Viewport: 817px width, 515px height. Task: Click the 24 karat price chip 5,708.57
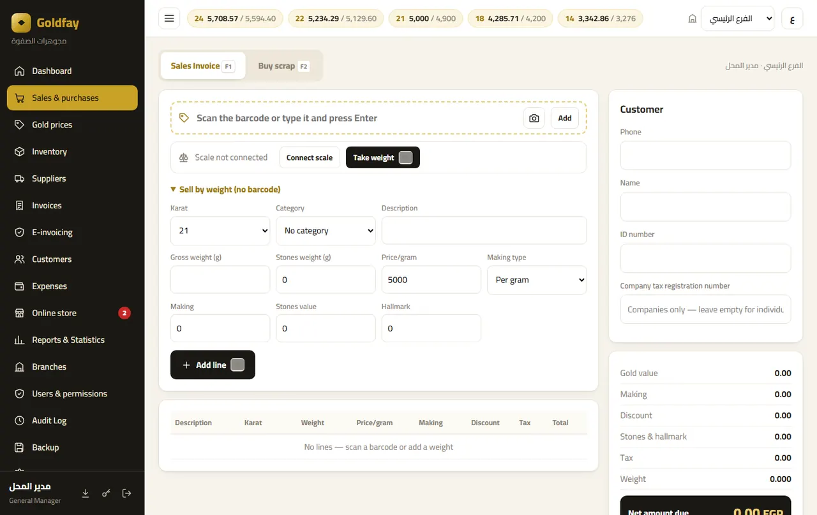point(235,18)
